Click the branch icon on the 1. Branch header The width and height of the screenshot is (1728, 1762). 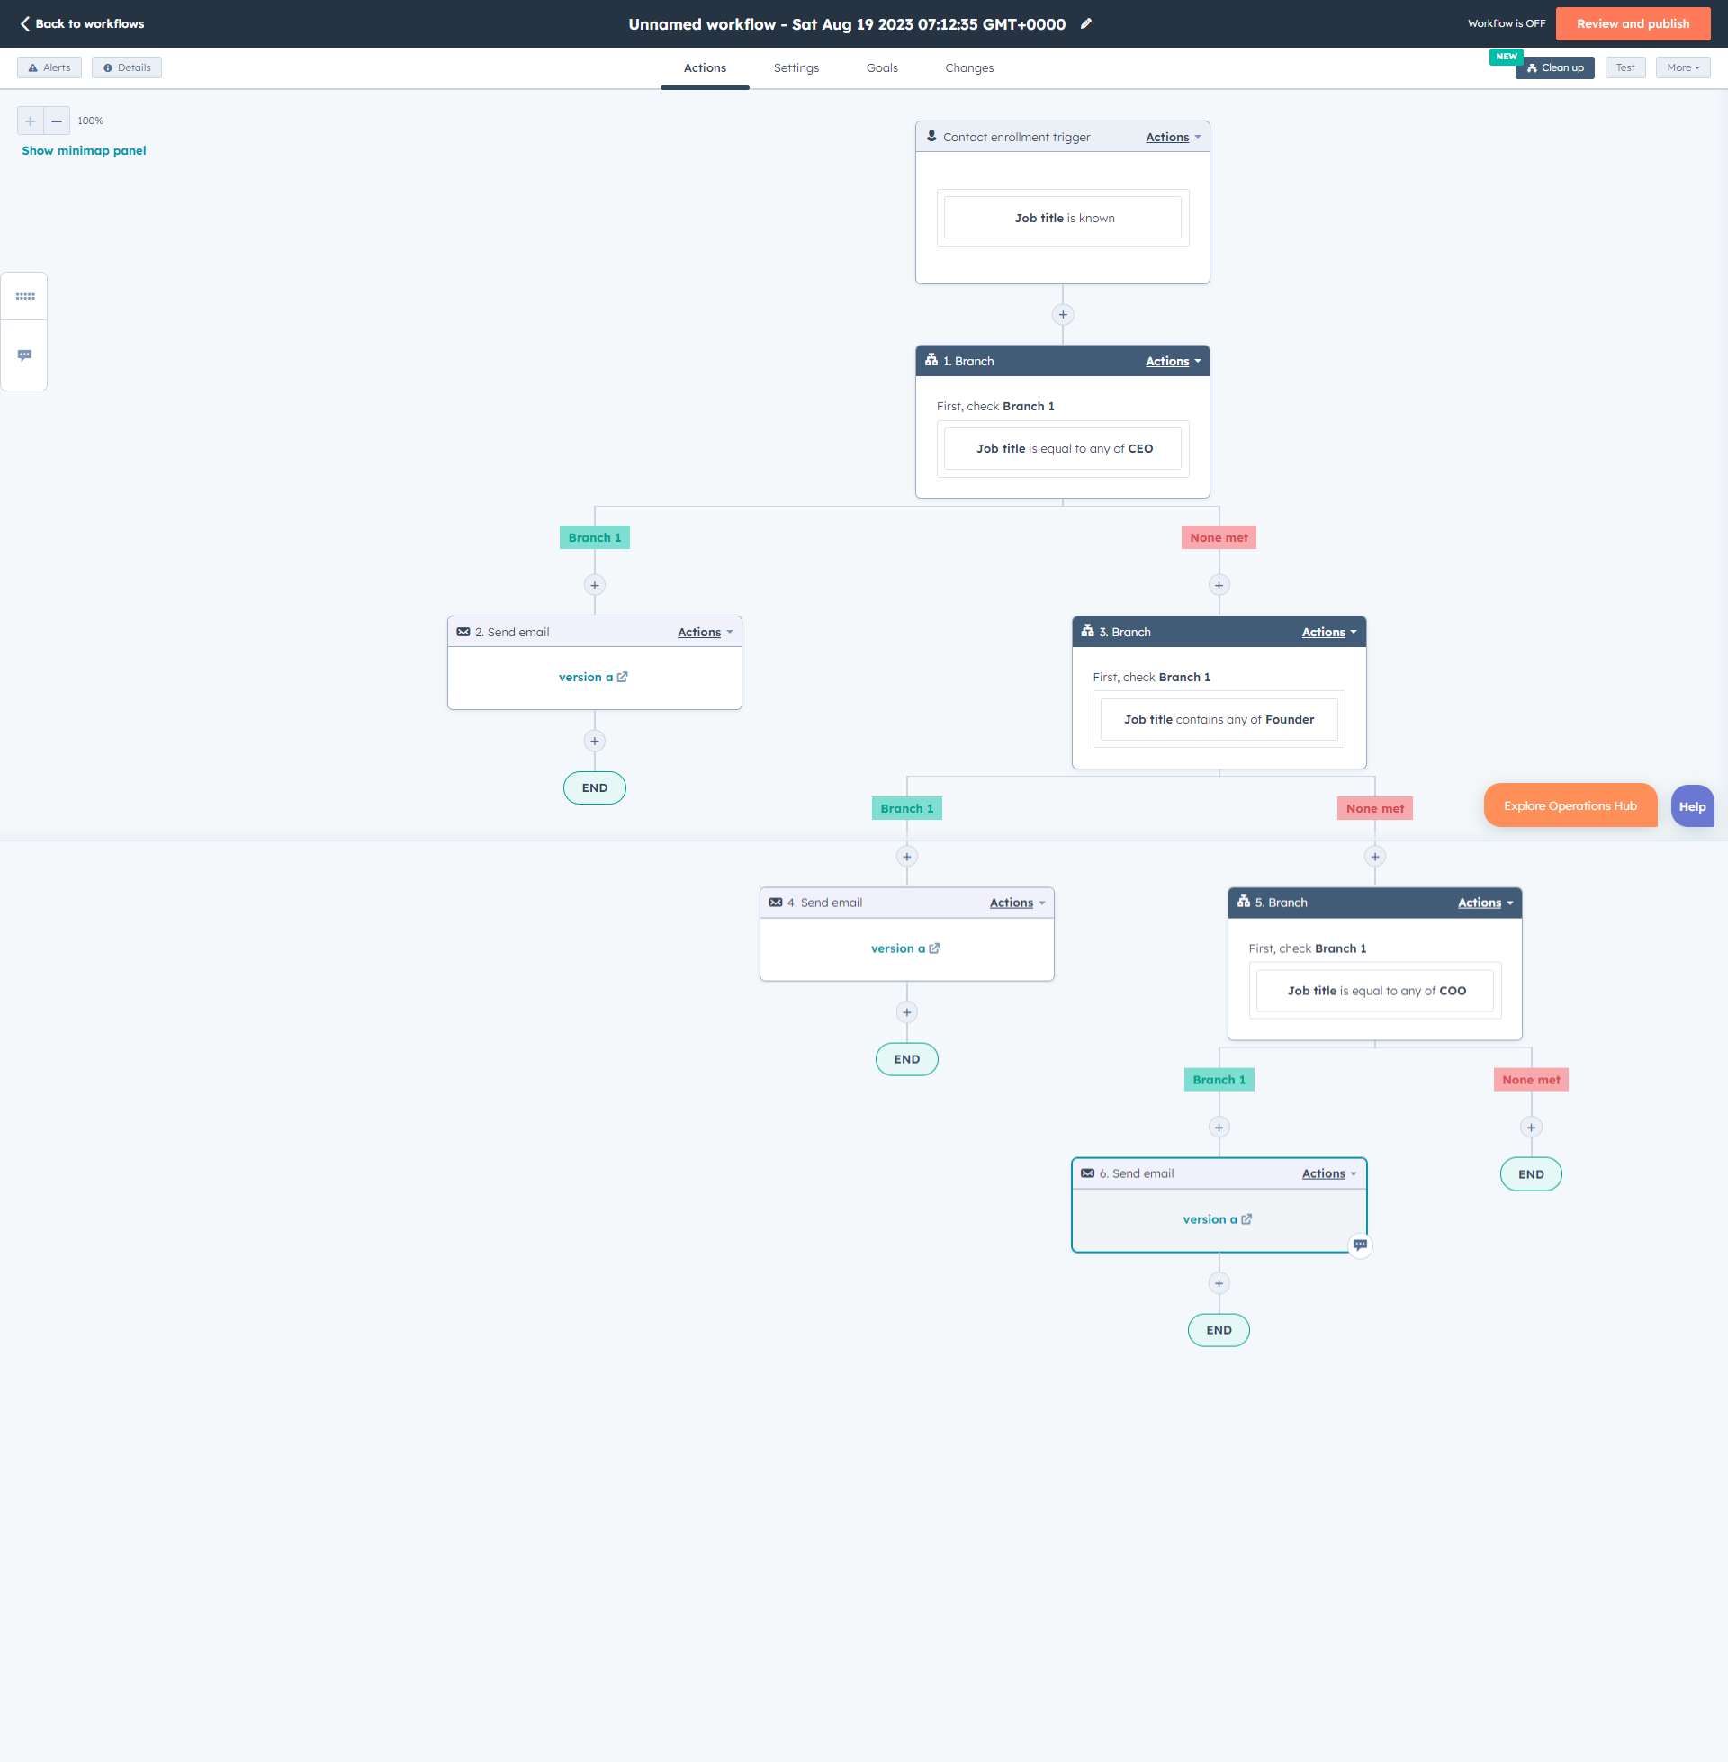click(x=931, y=360)
